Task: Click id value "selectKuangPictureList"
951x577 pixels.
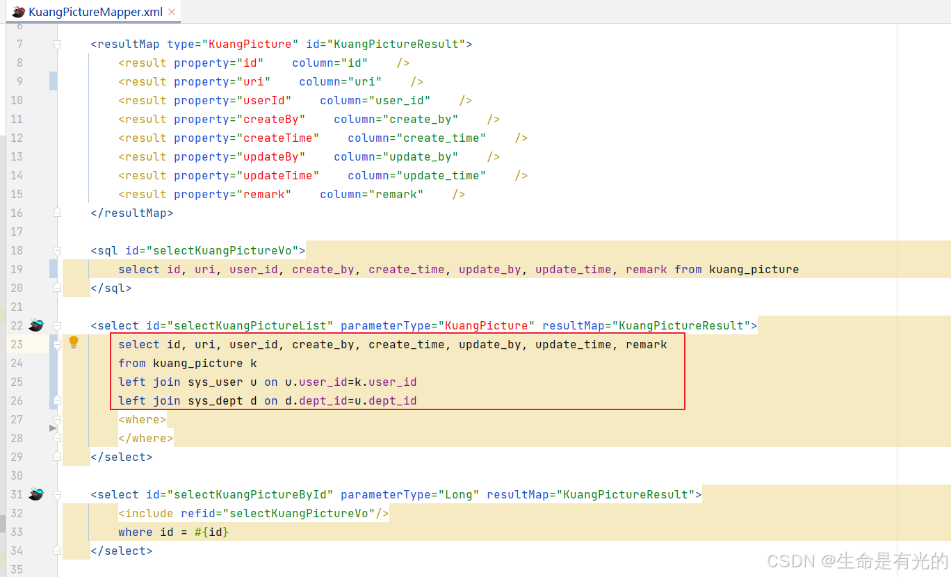Action: pyautogui.click(x=250, y=325)
